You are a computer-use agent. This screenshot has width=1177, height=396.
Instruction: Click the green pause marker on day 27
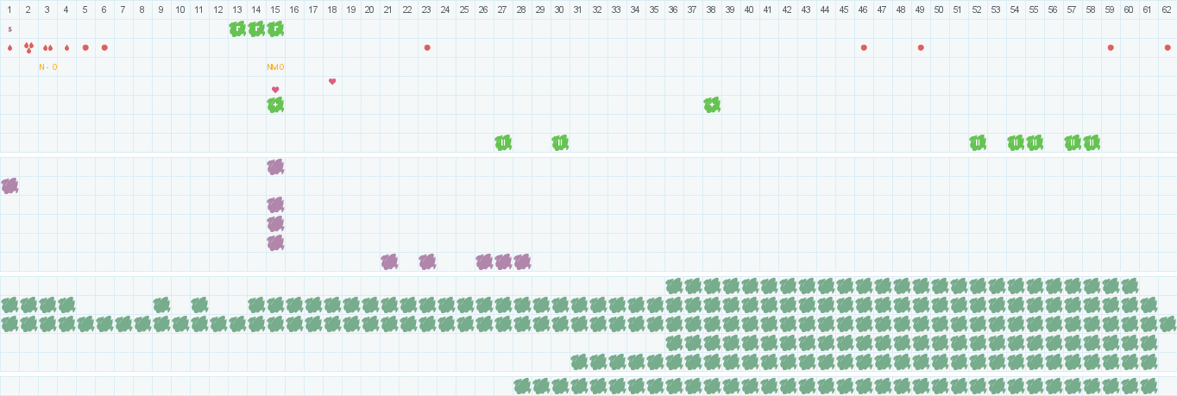(503, 142)
